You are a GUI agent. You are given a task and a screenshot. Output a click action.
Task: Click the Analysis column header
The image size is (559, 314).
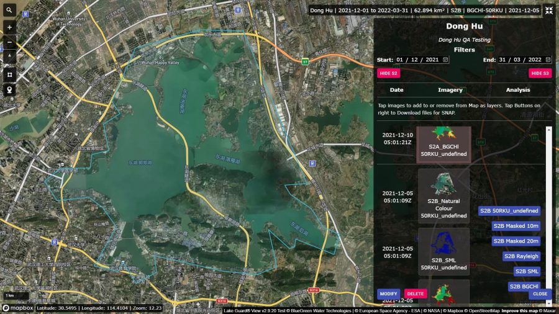[x=517, y=90]
